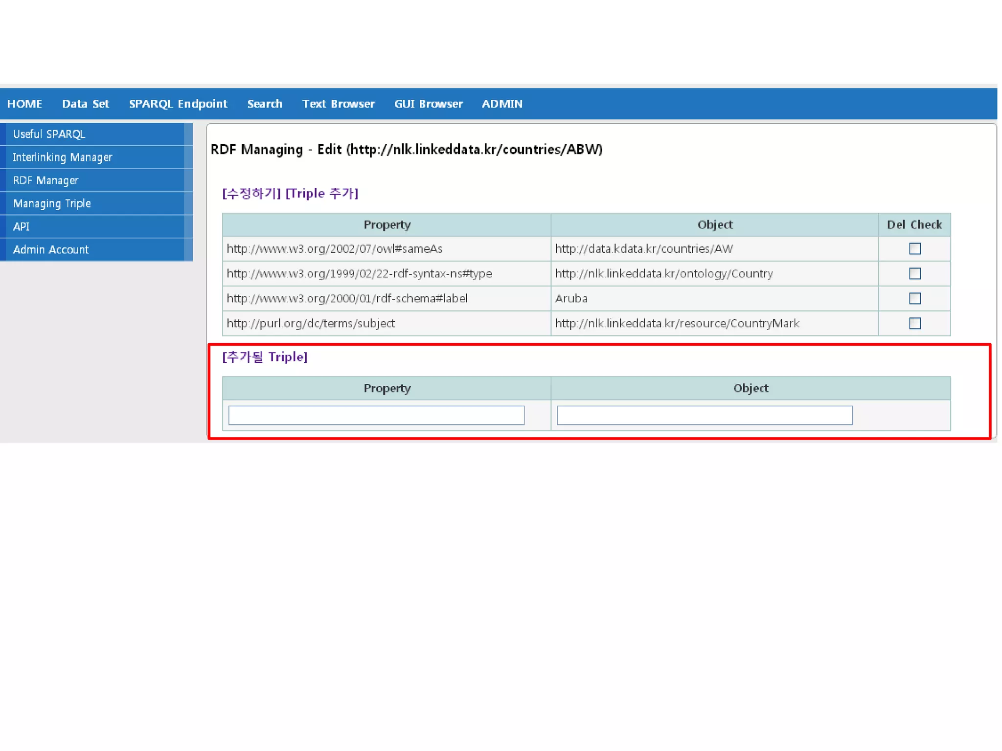Click the new Property input field
The image size is (1002, 751).
376,415
